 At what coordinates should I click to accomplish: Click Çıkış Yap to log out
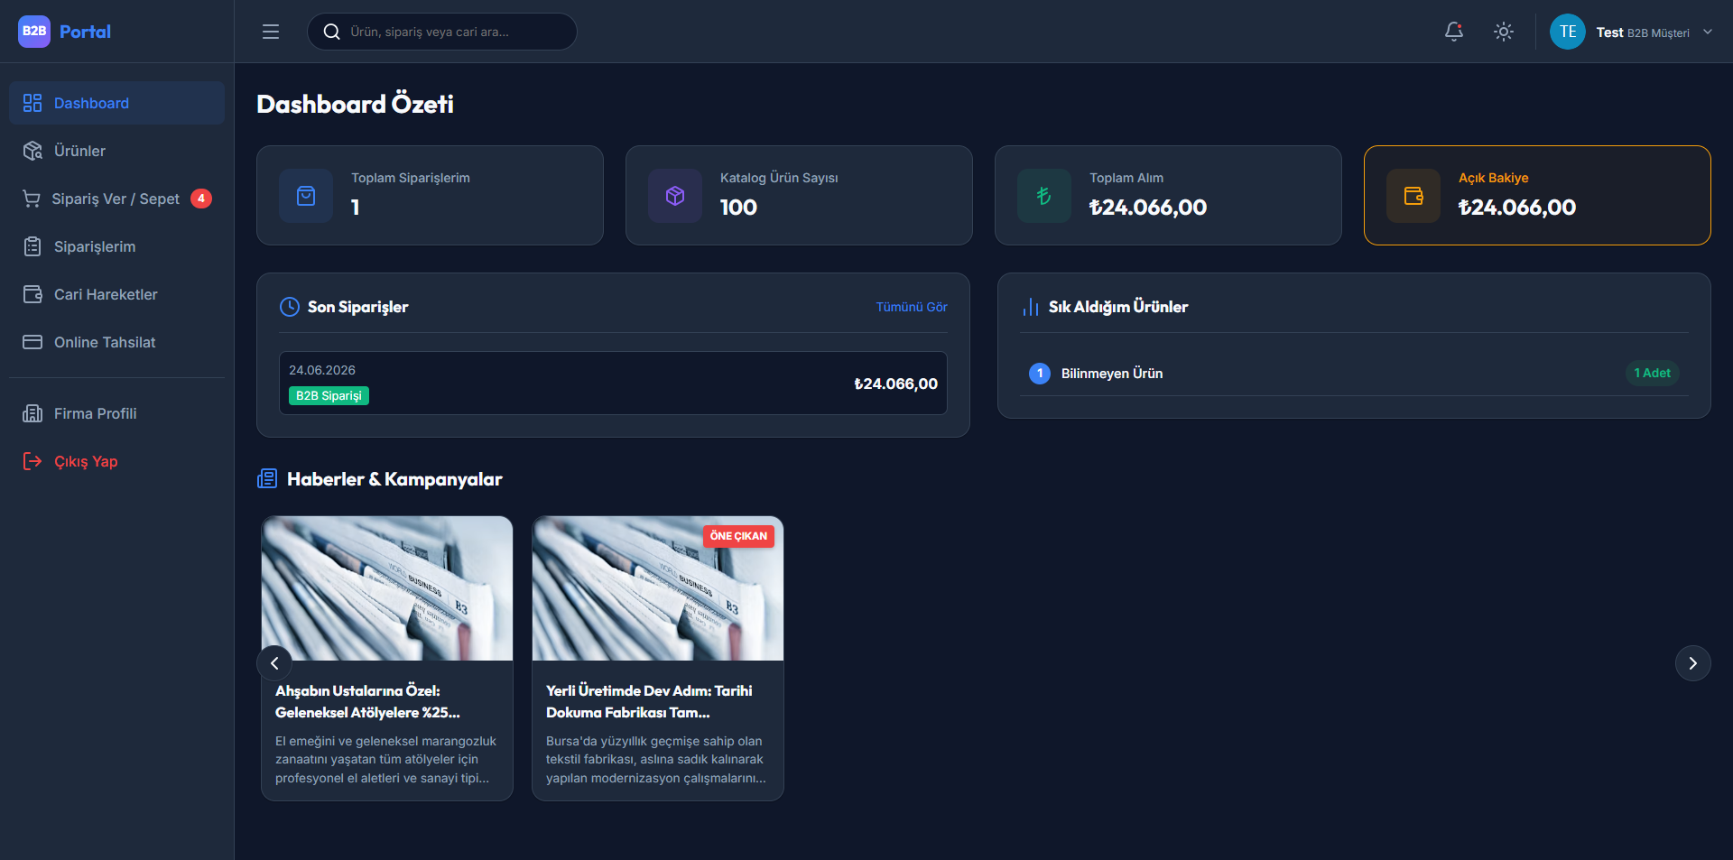117,461
